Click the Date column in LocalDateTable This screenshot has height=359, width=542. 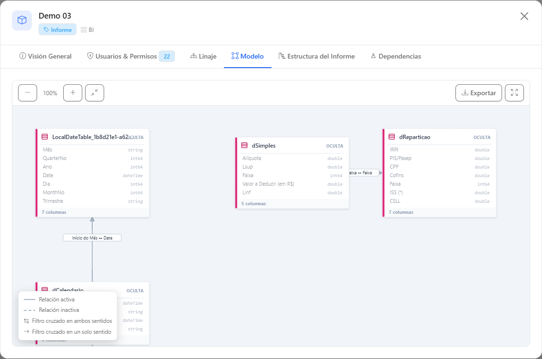(93, 176)
